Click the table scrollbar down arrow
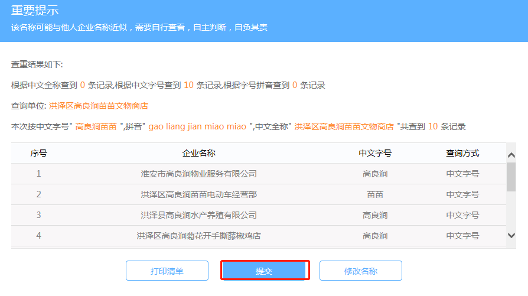 pos(511,235)
